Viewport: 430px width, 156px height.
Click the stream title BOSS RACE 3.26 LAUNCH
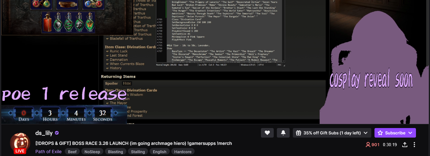pos(134,143)
